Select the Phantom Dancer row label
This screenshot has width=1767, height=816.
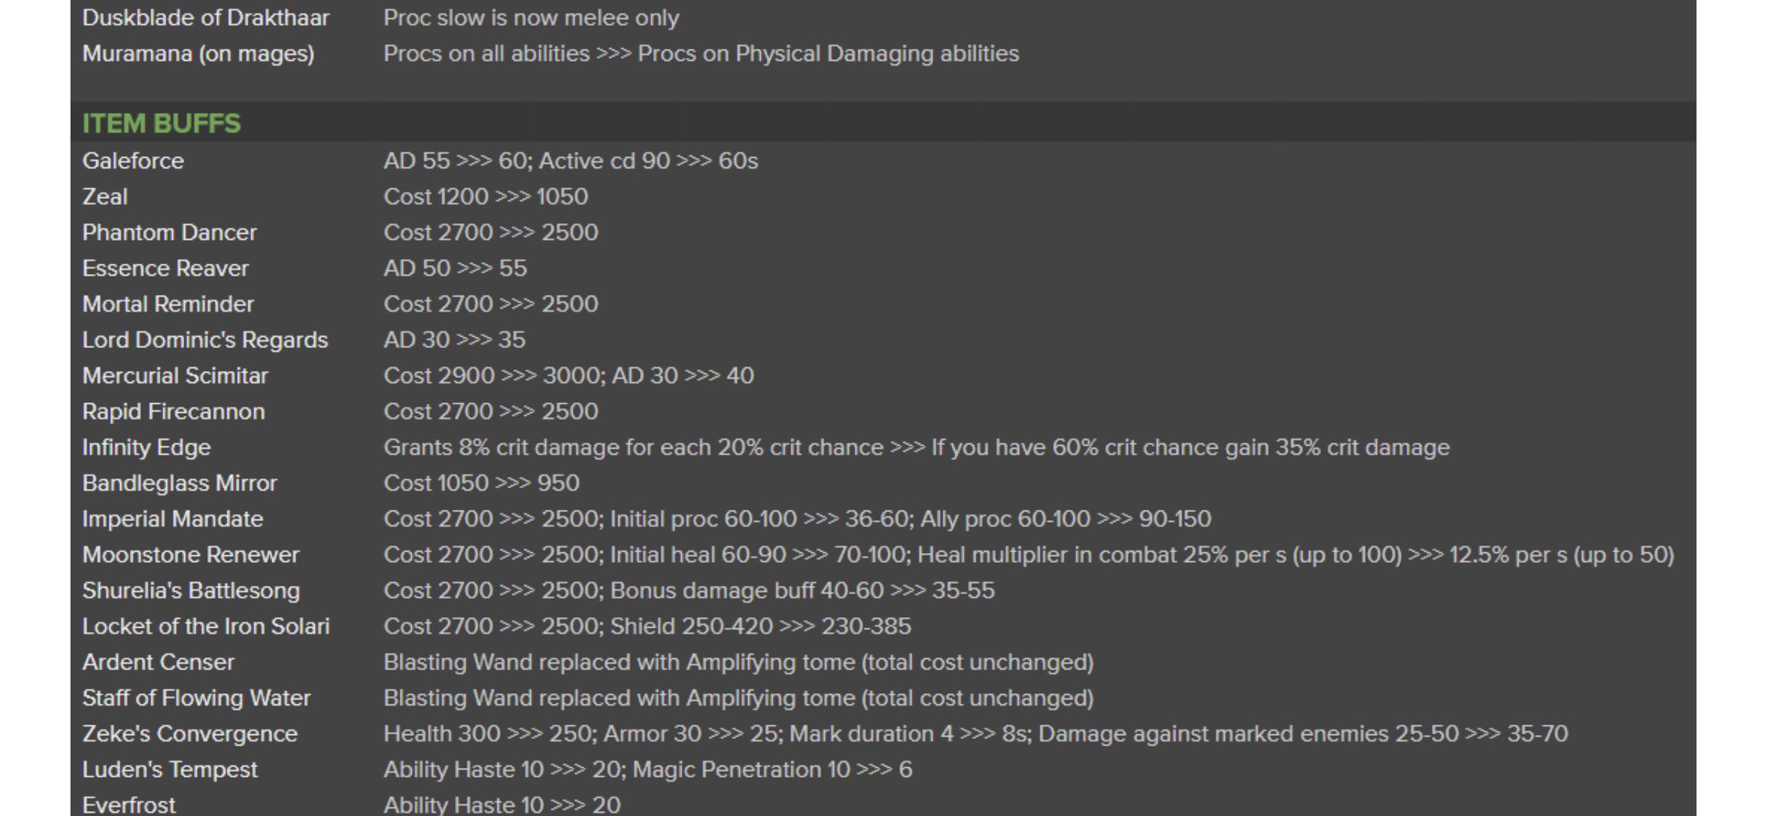169,233
